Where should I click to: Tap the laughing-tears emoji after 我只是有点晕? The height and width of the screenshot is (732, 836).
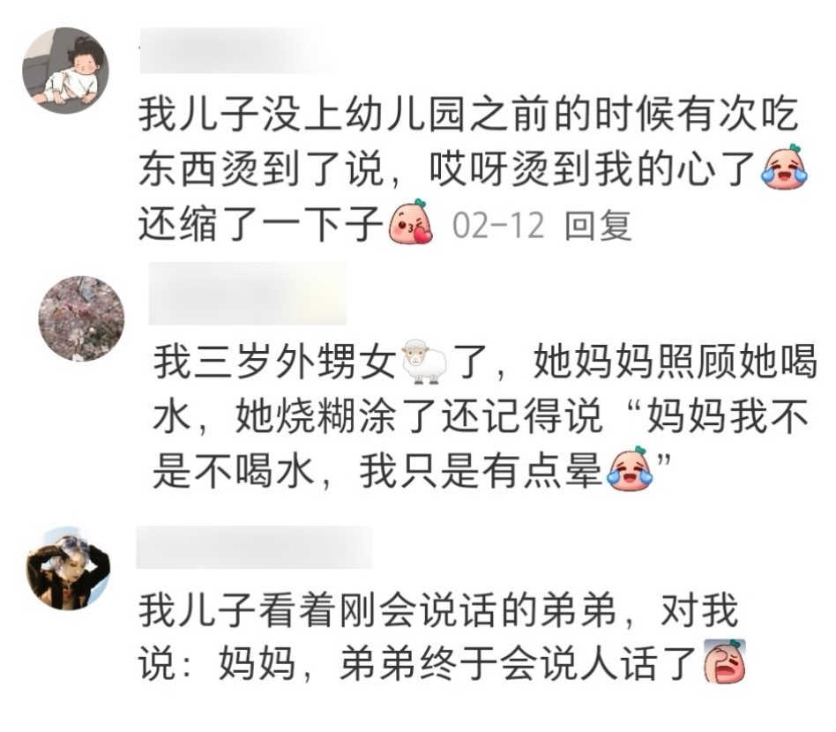point(629,469)
